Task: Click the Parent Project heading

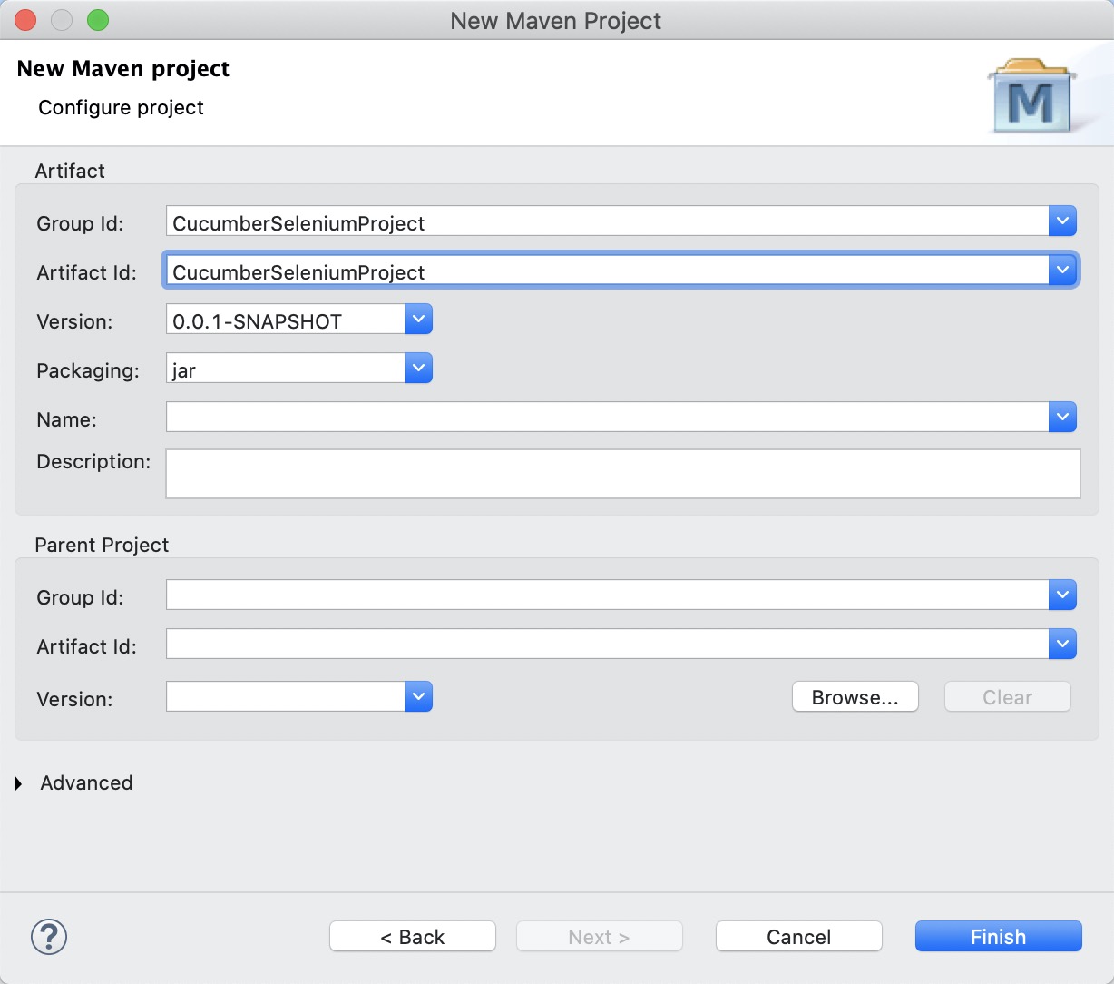Action: [x=102, y=545]
